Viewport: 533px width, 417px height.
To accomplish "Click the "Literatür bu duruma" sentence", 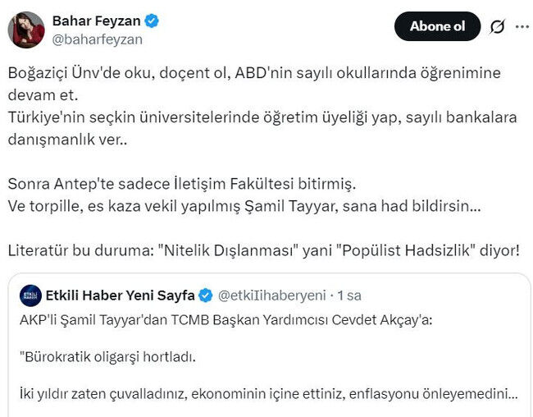I will [267, 249].
